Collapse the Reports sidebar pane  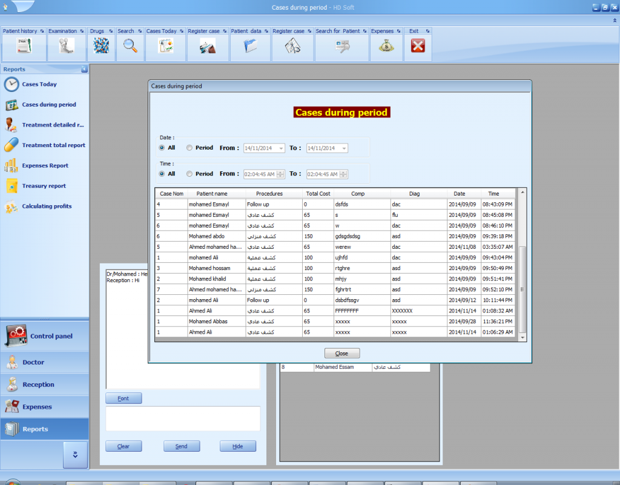pos(84,69)
